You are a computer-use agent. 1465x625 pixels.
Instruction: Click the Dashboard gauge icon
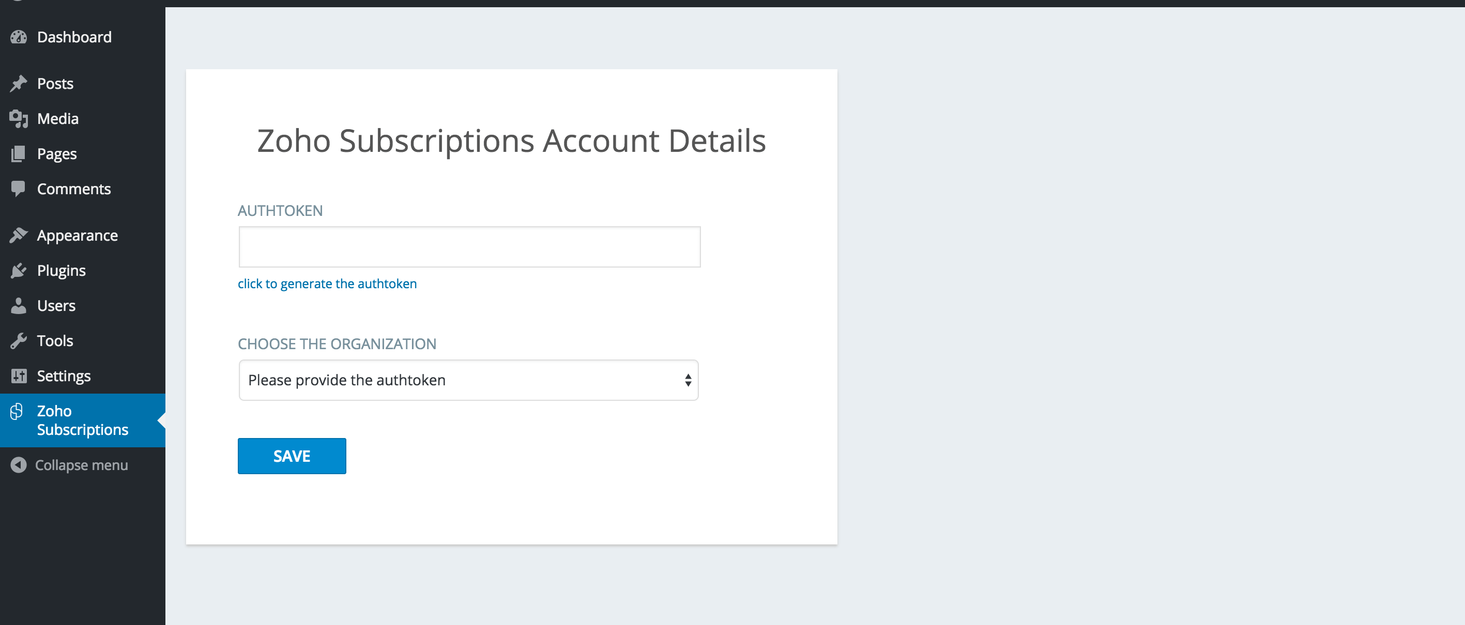click(19, 38)
